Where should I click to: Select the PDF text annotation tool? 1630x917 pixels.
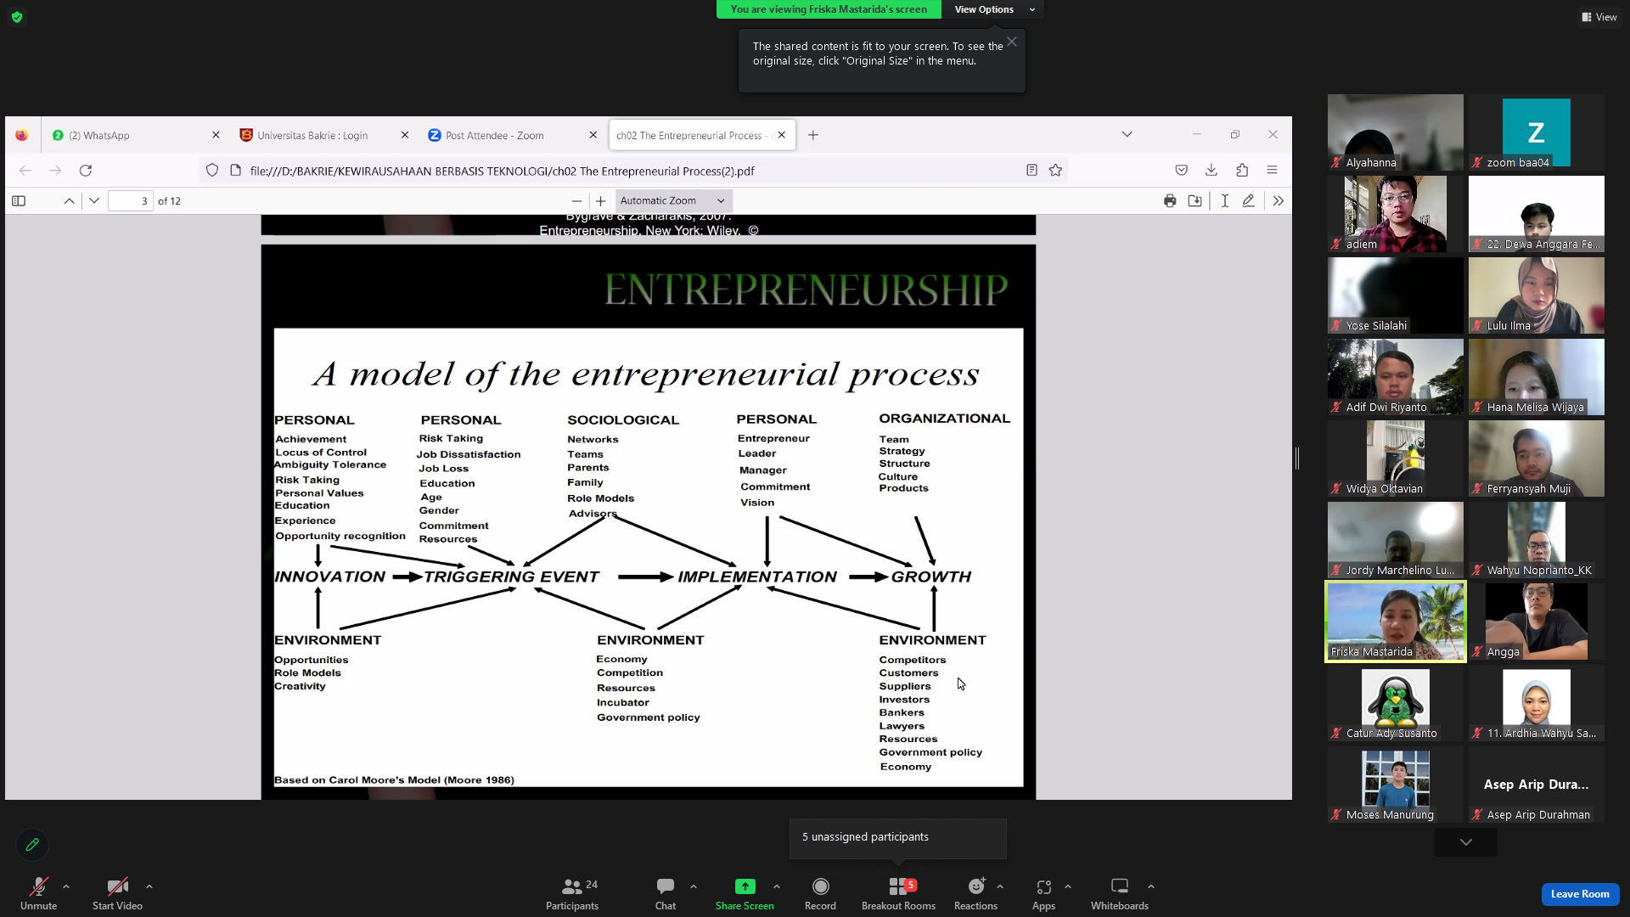click(1224, 201)
